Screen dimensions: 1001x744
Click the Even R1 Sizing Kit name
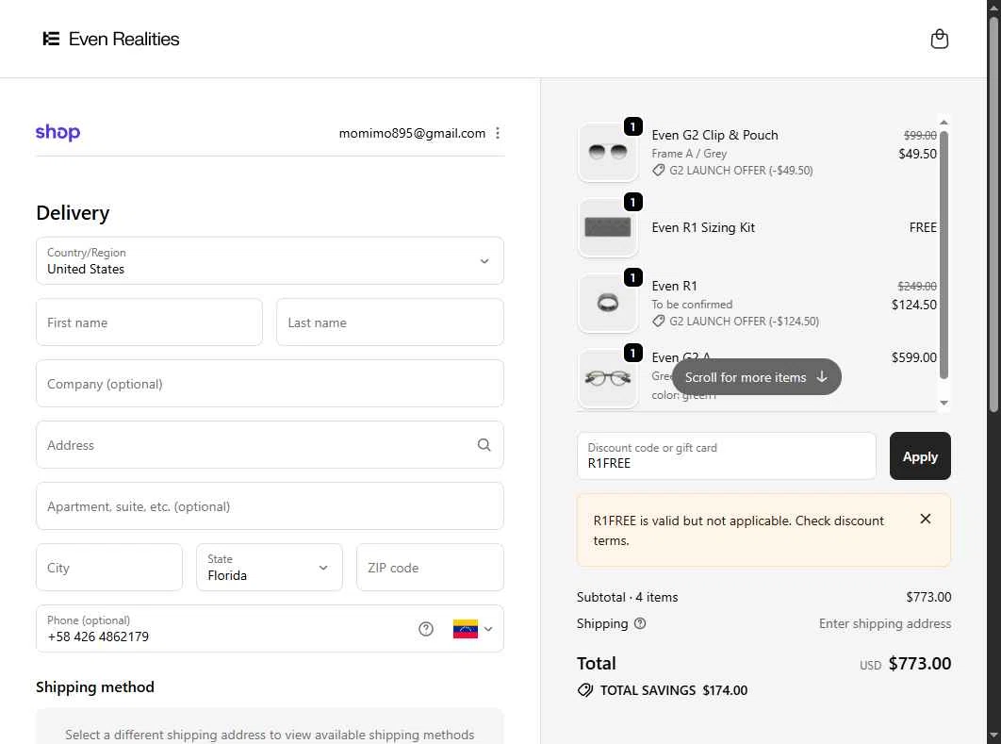tap(703, 227)
